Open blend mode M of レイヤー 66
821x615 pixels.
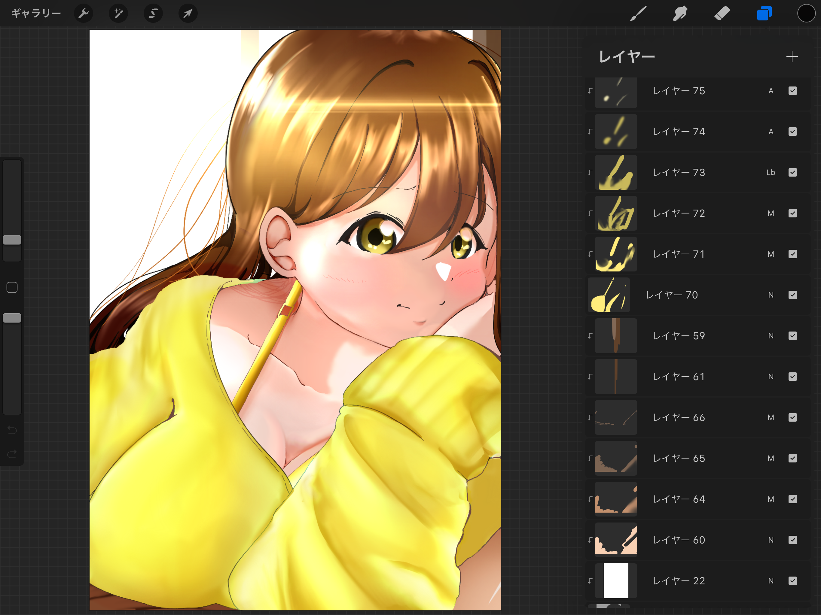click(x=771, y=417)
